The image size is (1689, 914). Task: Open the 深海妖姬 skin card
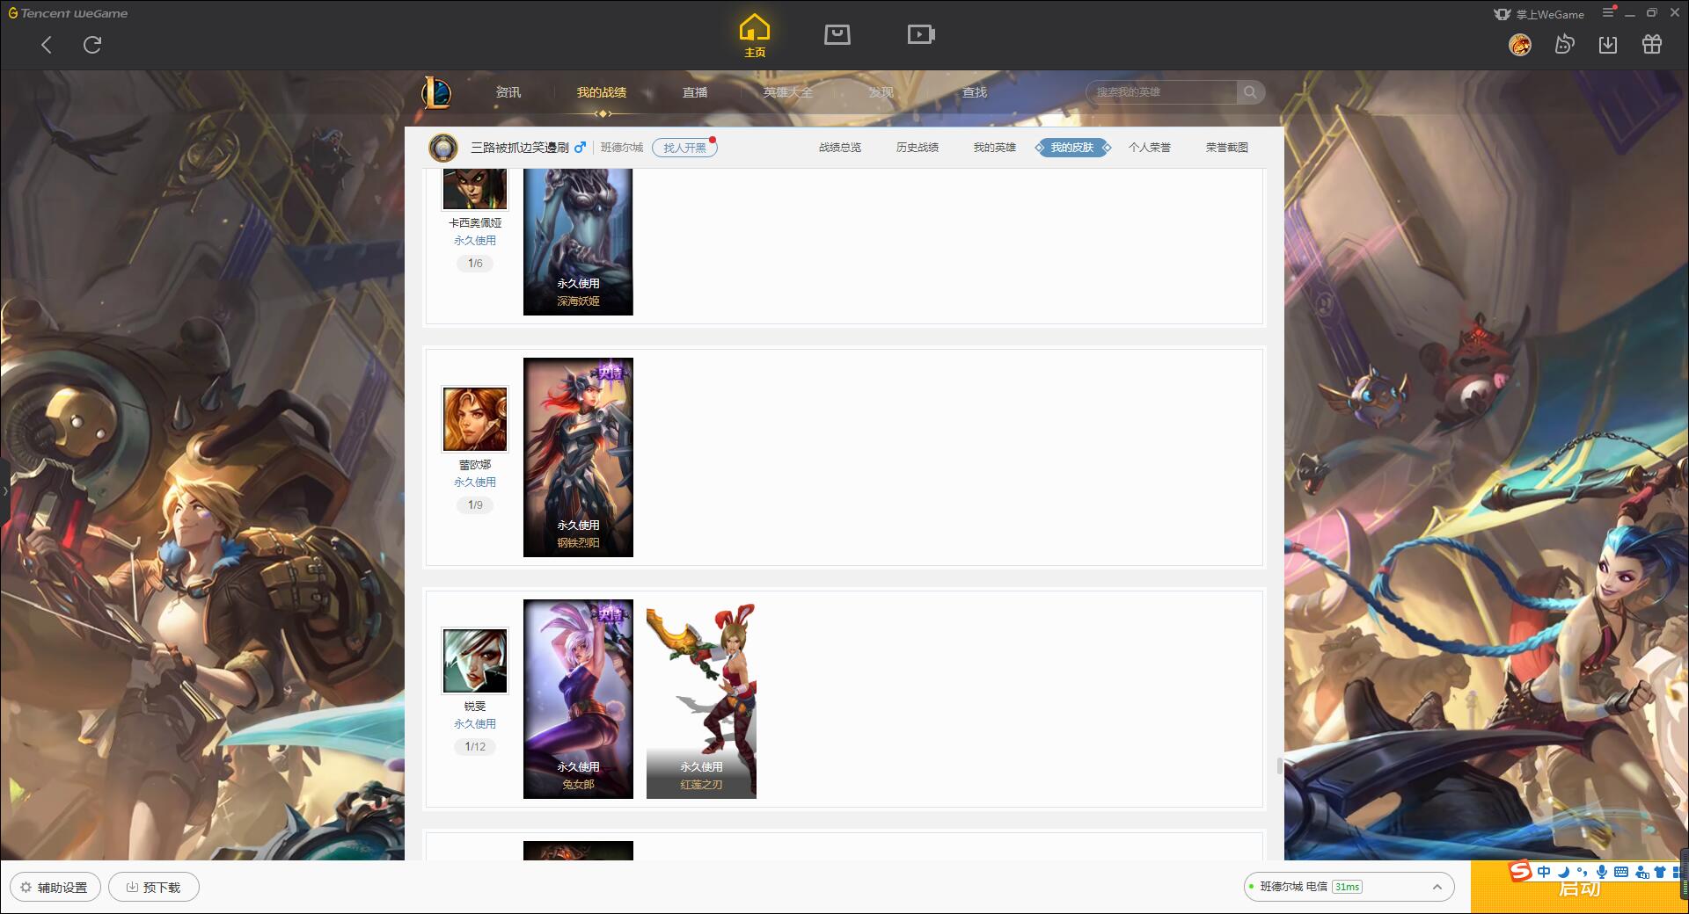(578, 242)
